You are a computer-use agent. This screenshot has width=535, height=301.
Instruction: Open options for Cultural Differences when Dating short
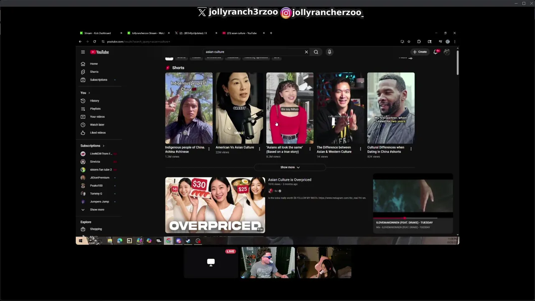coord(411,149)
